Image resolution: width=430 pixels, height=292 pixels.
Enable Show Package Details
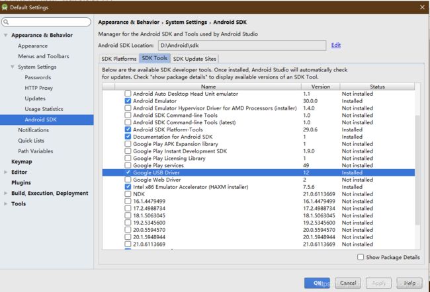click(361, 257)
